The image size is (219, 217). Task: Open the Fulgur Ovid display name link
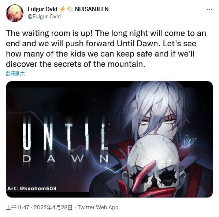click(x=42, y=9)
